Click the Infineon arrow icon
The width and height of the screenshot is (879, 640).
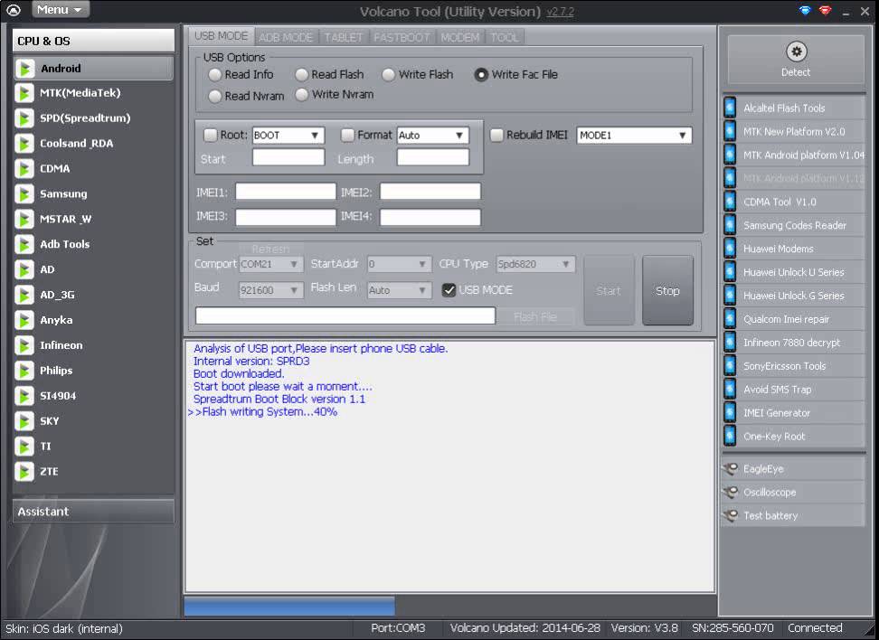click(24, 345)
